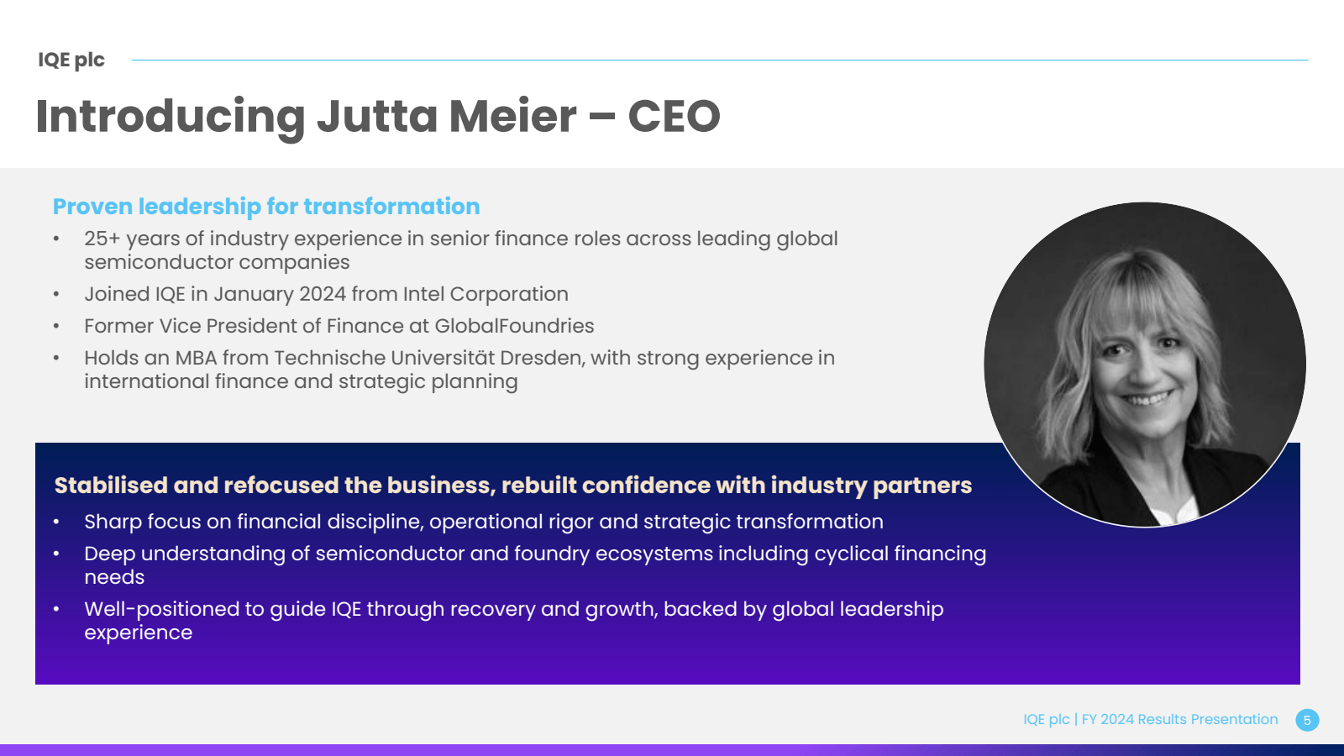Select the 'IQE plc' header label
Screen dimensions: 1344x756
click(x=71, y=60)
